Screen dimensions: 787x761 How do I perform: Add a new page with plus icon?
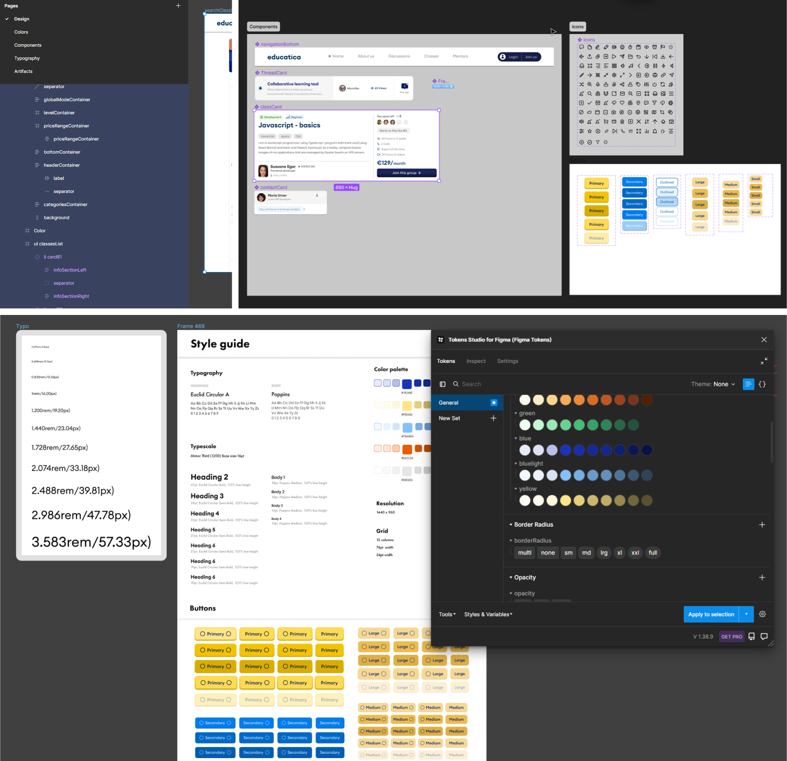coord(178,6)
